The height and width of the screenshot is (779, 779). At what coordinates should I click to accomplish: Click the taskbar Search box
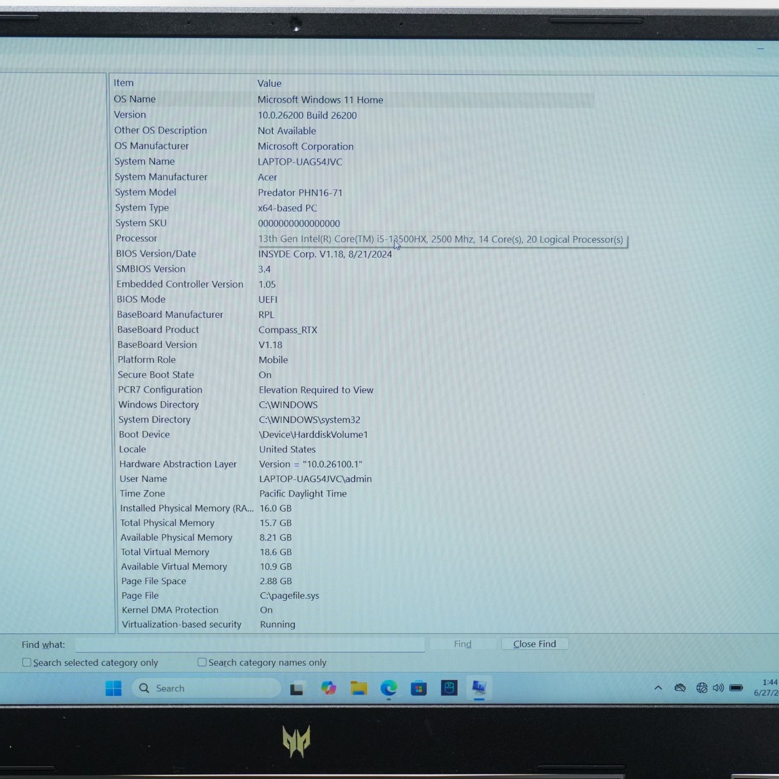pos(206,688)
